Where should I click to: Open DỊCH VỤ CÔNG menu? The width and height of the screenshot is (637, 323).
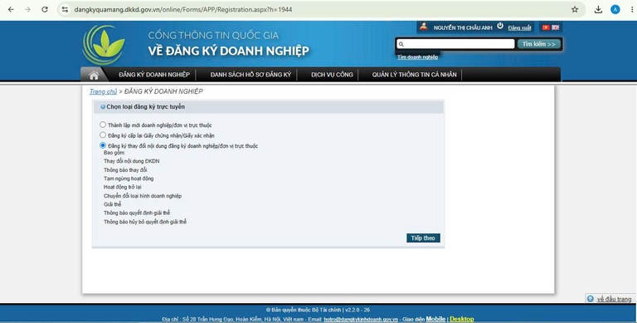pyautogui.click(x=332, y=75)
